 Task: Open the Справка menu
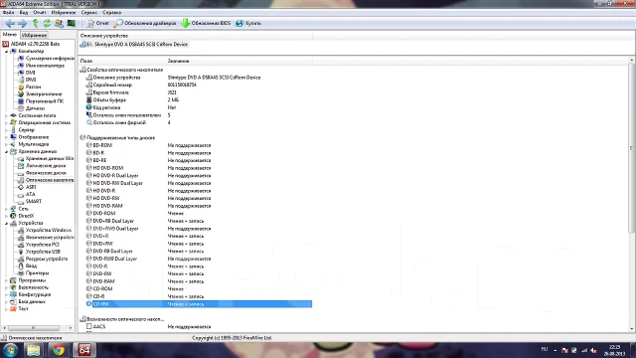pyautogui.click(x=111, y=13)
